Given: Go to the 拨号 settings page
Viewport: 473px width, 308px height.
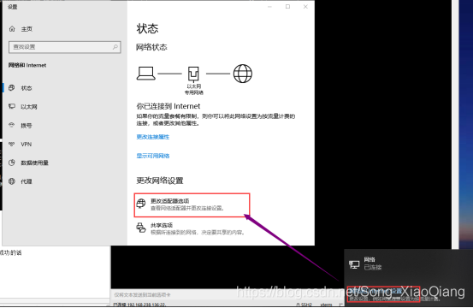Looking at the screenshot, I should click(x=27, y=126).
